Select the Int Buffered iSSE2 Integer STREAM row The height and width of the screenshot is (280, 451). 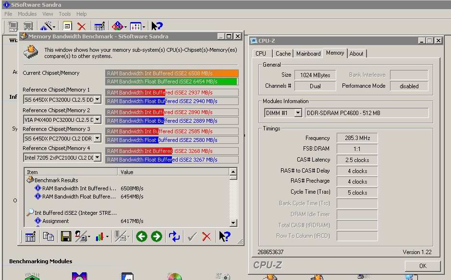click(x=72, y=213)
